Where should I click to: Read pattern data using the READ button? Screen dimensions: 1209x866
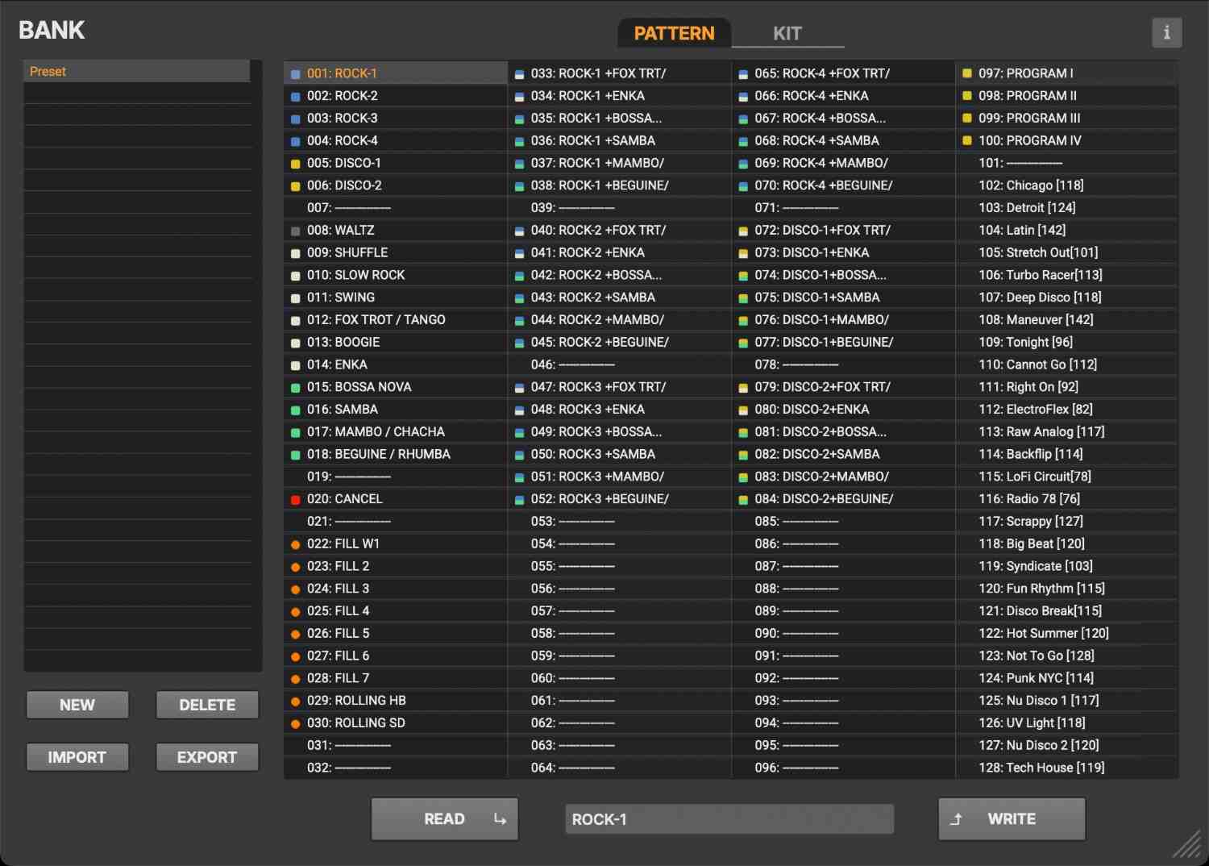tap(444, 818)
